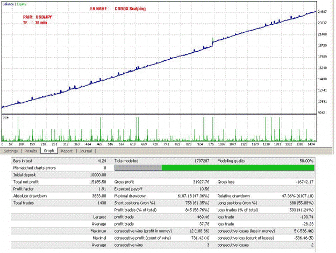Screen dimensions: 336x253
Task: Click the 465 label on the trade axis
Action: 99,144
